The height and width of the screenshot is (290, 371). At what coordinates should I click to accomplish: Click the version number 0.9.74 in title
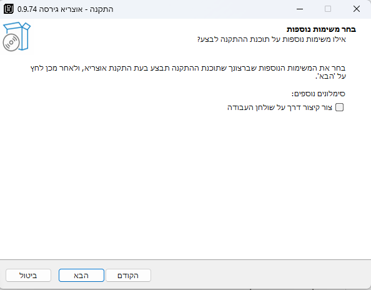(x=27, y=9)
